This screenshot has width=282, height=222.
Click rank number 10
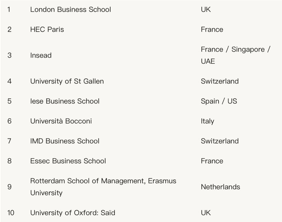click(x=11, y=213)
